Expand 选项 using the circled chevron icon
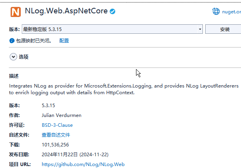241x168 pixels. coord(13,57)
